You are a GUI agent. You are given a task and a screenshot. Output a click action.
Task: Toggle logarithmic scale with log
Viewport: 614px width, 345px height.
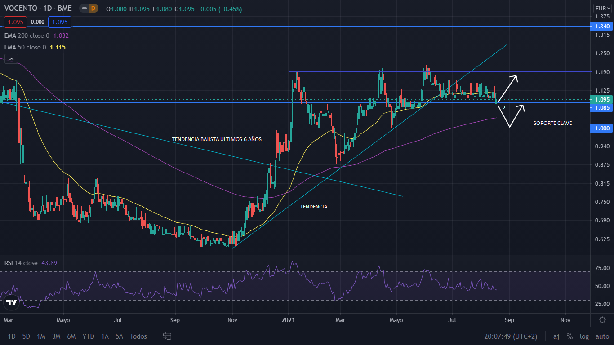click(x=584, y=336)
